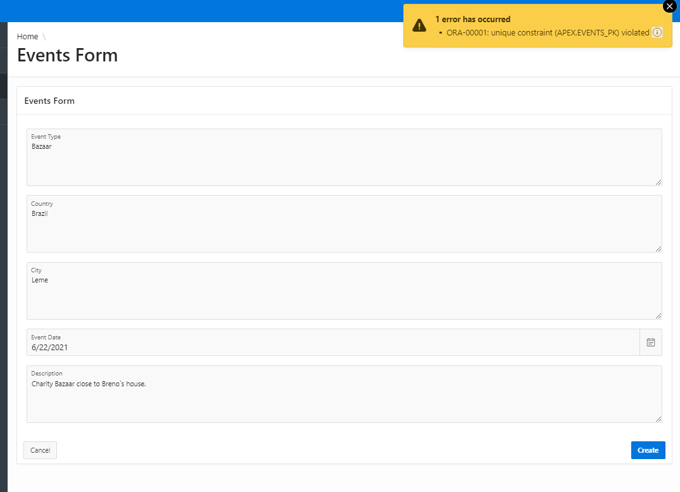The image size is (680, 492).
Task: Click '1 error has occurred' heading
Action: click(x=473, y=19)
